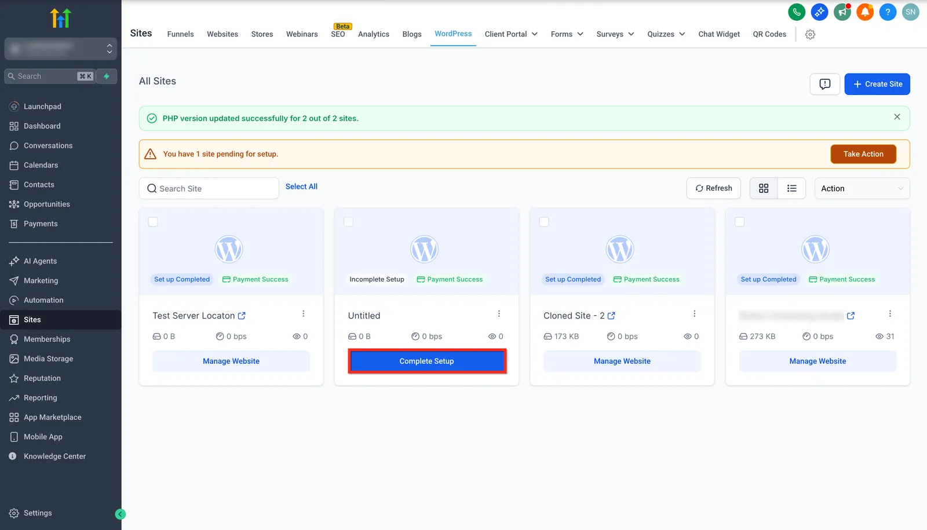Expand the Client Portal menu
Image resolution: width=927 pixels, height=530 pixels.
tap(511, 34)
